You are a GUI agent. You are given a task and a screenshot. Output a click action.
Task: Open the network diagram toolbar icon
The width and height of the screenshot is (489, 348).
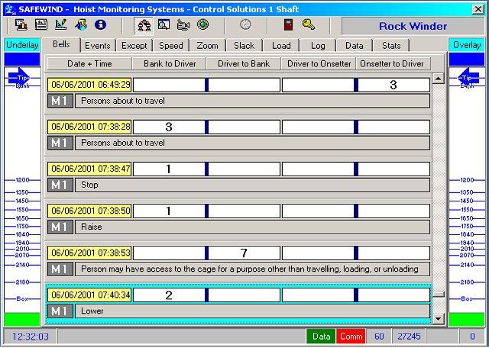pyautogui.click(x=144, y=25)
